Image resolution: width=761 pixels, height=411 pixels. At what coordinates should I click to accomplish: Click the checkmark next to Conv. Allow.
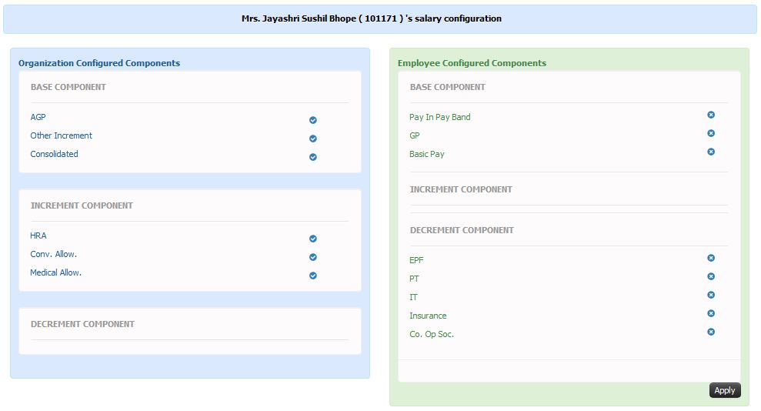tap(313, 257)
